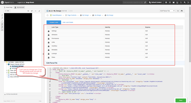Click the lock icon in the Settings row

click(49, 31)
